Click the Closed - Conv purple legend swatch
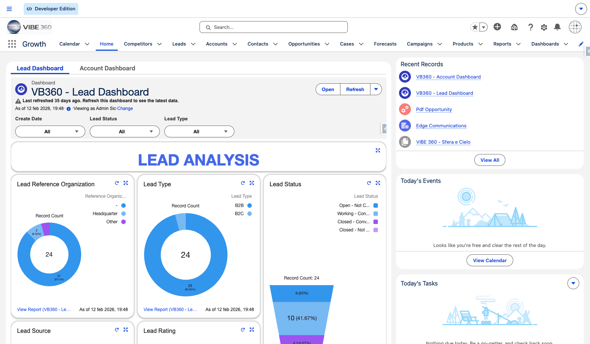 coord(375,222)
